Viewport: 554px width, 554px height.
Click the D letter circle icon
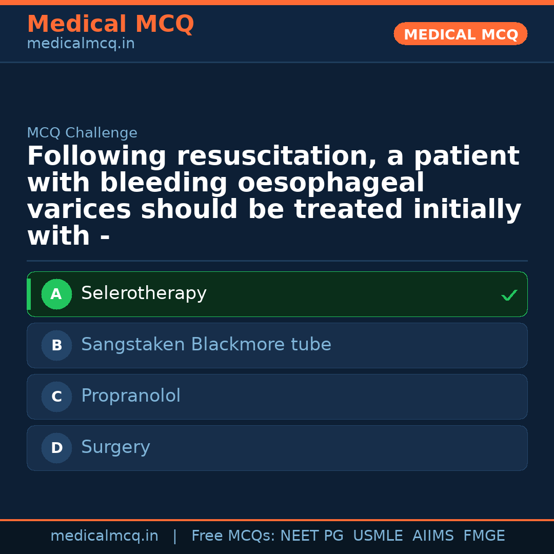(x=56, y=448)
